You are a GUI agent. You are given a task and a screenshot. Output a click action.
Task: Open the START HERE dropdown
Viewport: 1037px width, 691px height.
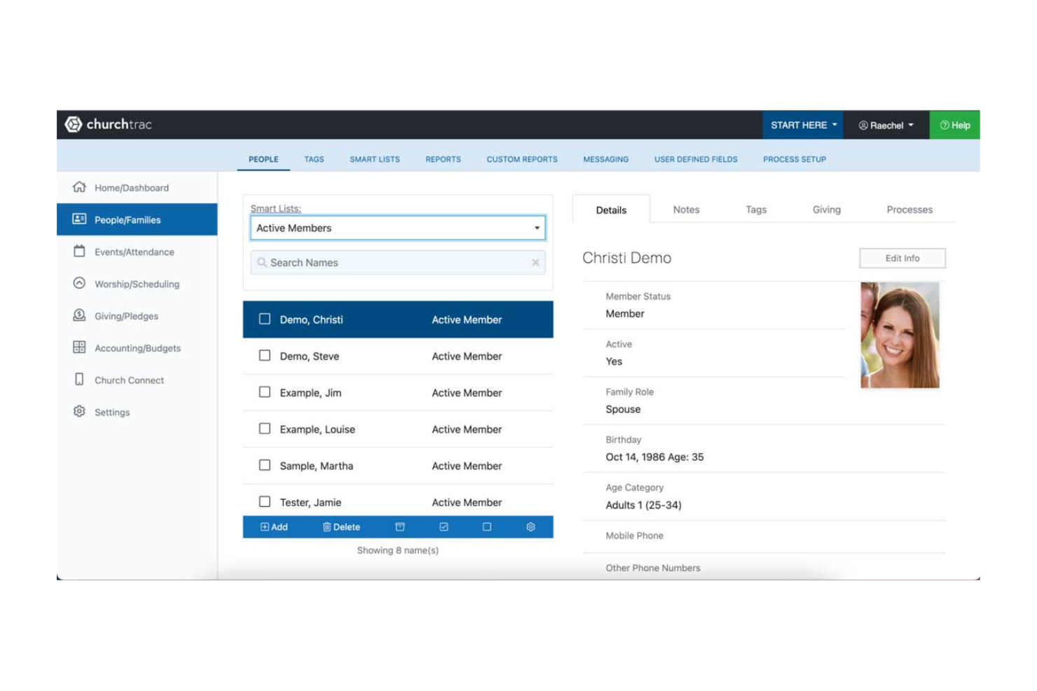coord(802,125)
